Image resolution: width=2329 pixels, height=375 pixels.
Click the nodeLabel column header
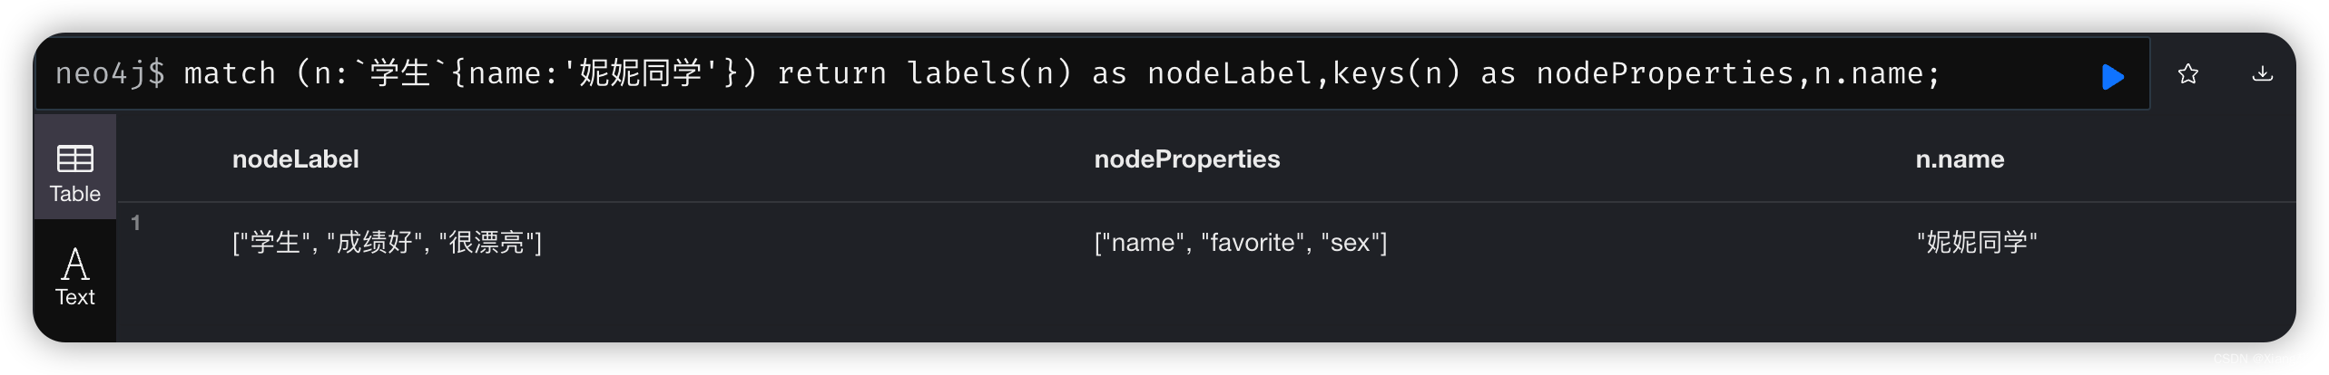(296, 159)
